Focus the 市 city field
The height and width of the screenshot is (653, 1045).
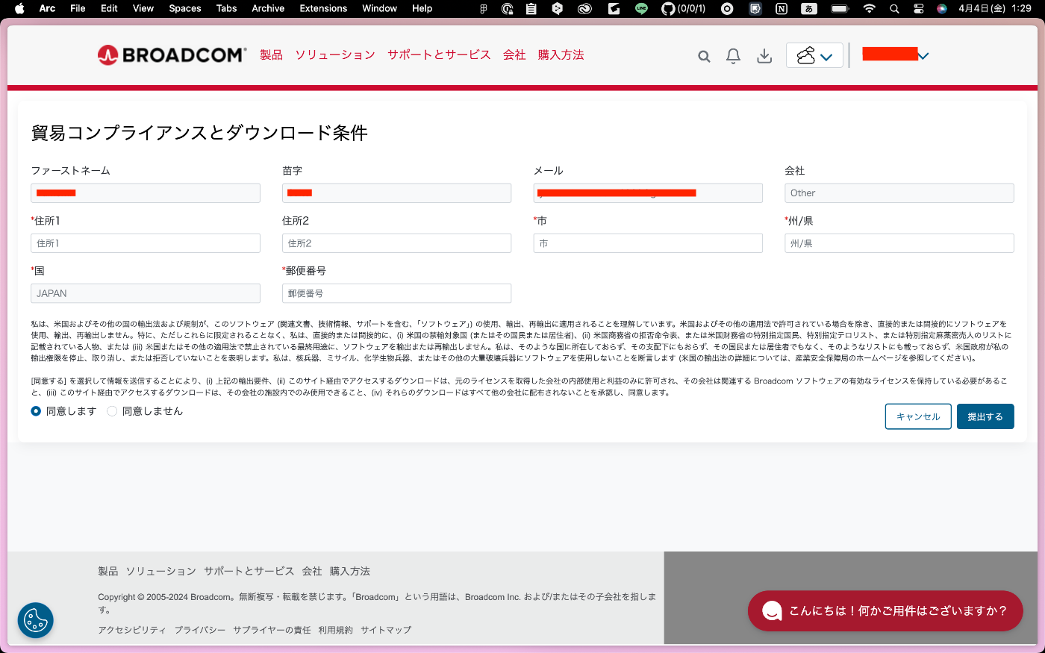tap(648, 243)
